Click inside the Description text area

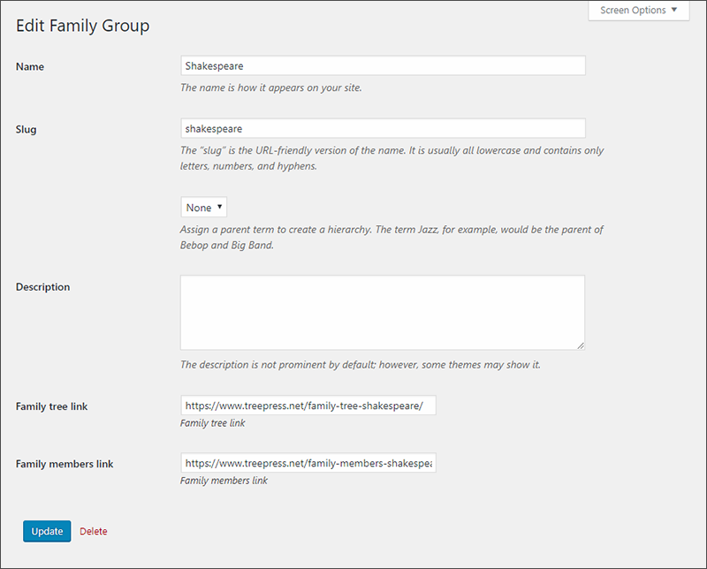(383, 313)
